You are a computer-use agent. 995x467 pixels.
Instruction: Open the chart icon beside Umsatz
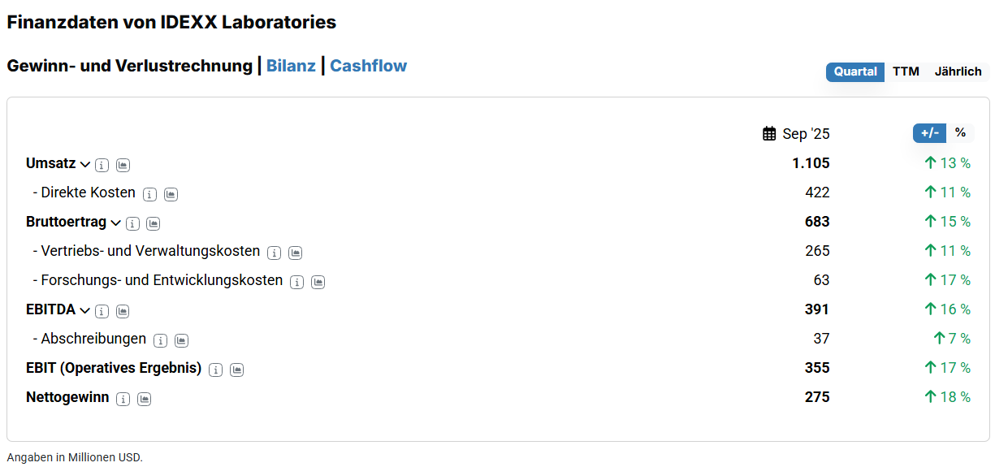pos(123,165)
